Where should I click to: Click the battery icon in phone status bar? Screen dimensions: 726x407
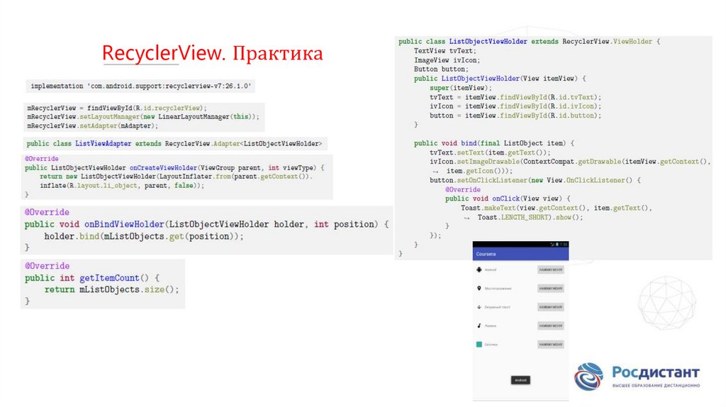click(558, 244)
